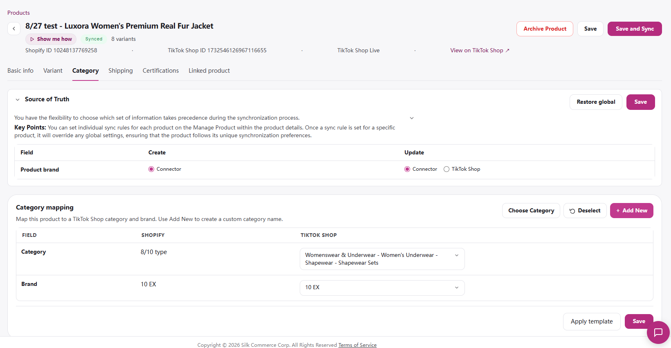Click Save and Sync button

(635, 29)
